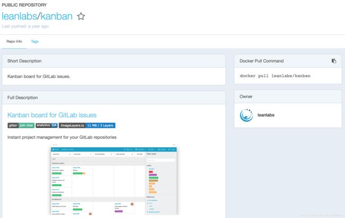The height and width of the screenshot is (218, 345).
Task: Switch to the Repo Info tab
Action: (14, 41)
